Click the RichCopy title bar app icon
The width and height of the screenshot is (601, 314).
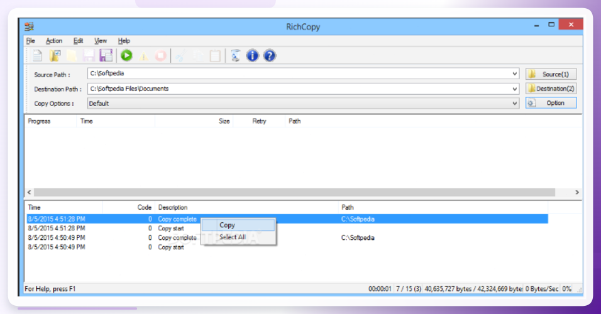click(x=29, y=26)
